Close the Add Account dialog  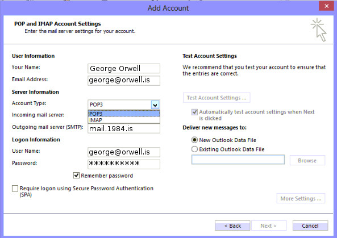(326, 6)
